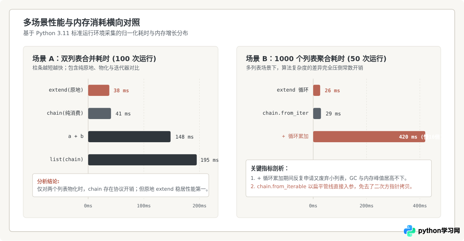Click red point 2 about chain.from_iterable
464x241 pixels.
(332, 187)
